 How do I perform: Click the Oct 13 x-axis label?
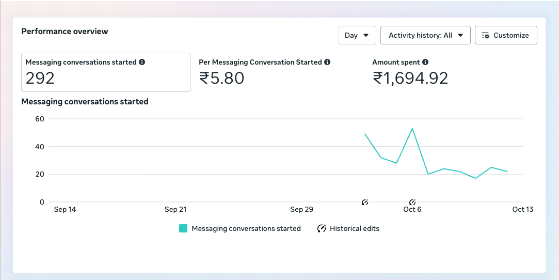[x=522, y=209]
